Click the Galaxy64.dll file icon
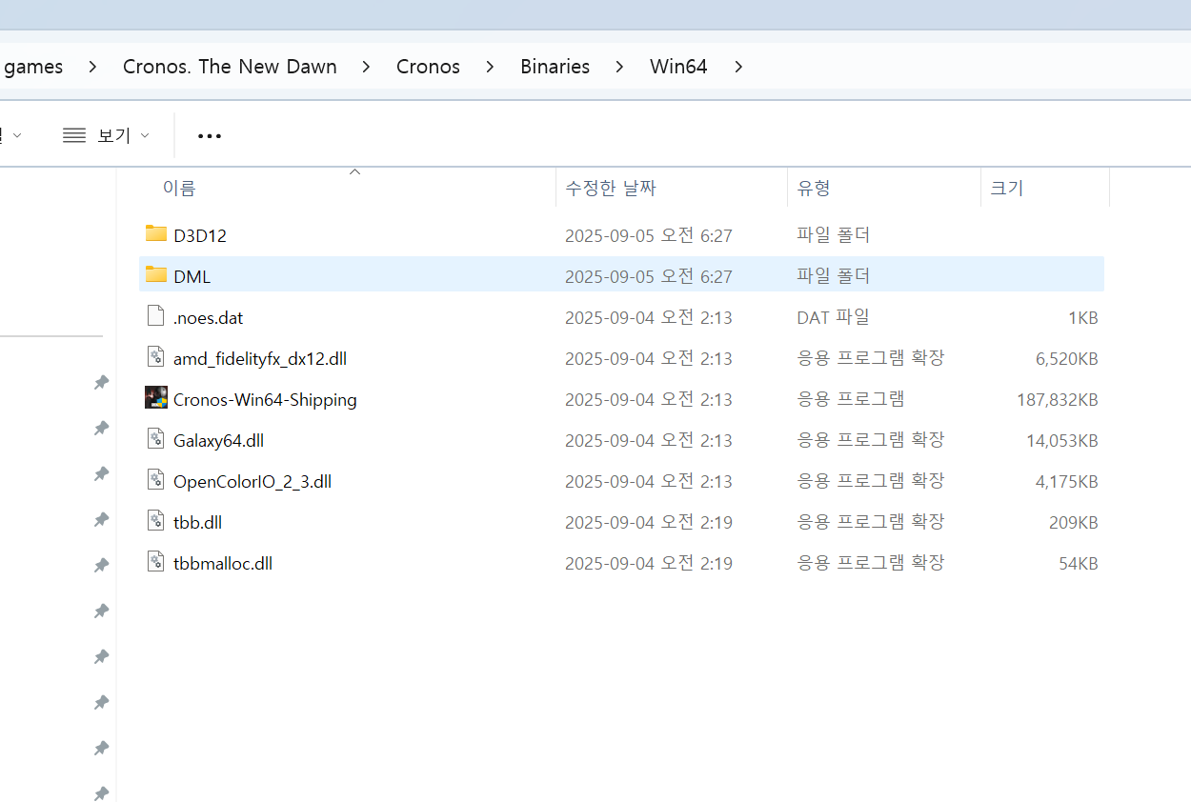Screen dimensions: 1191x802 pos(156,439)
